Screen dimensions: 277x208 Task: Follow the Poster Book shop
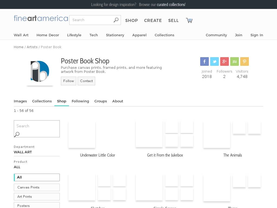pos(68,81)
